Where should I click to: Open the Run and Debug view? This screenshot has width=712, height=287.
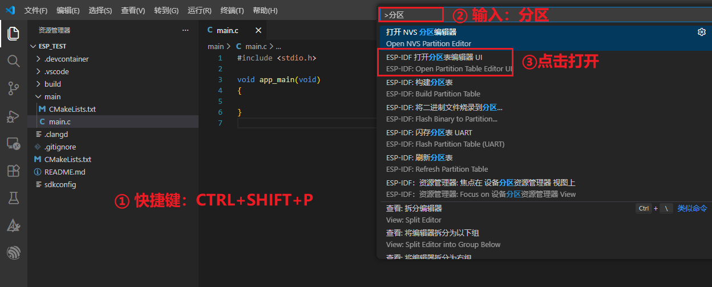point(13,116)
